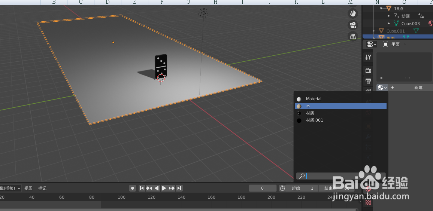Select Cube.001 in the outliner
Viewport: 433px width, 211px height.
(x=396, y=31)
